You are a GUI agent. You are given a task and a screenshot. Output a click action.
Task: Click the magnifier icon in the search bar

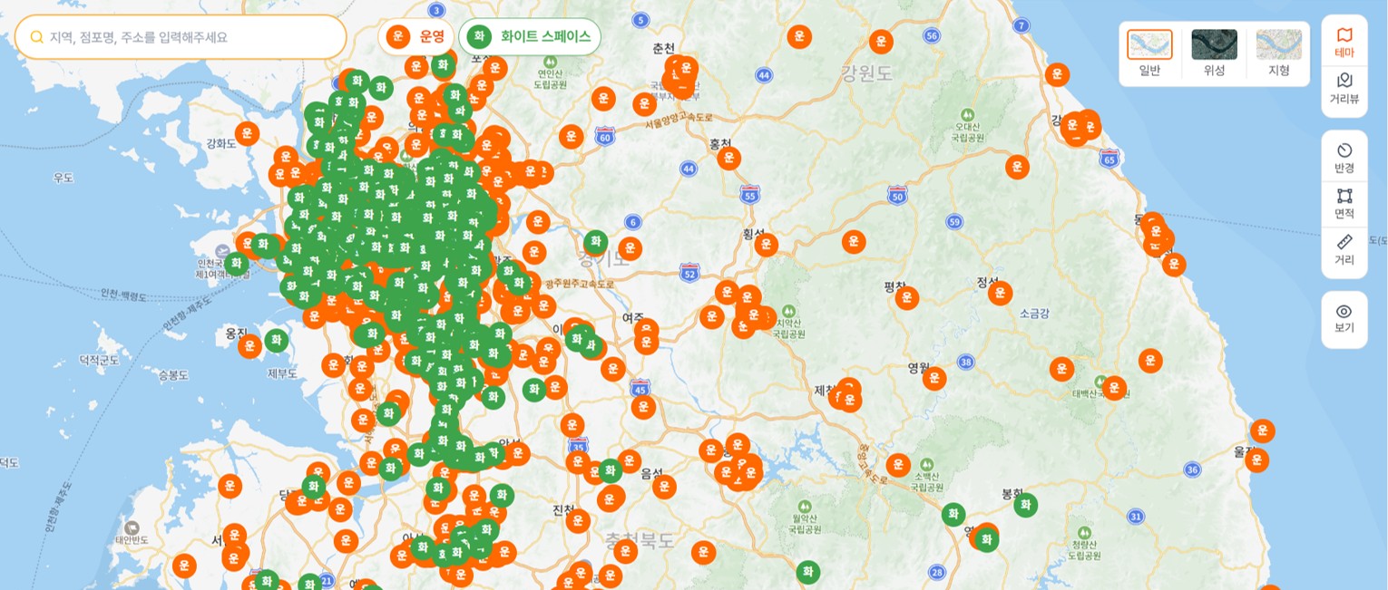point(37,37)
